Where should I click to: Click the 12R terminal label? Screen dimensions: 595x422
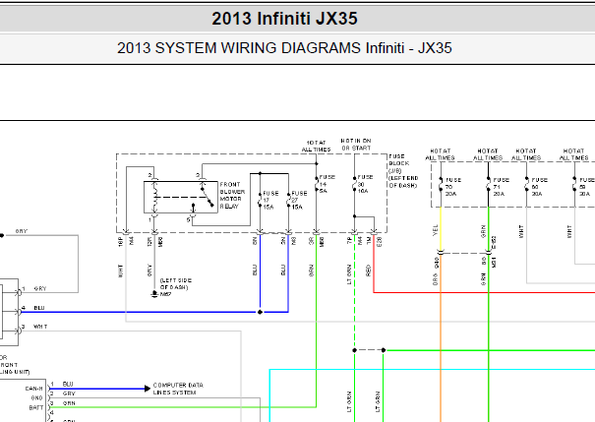click(x=149, y=242)
